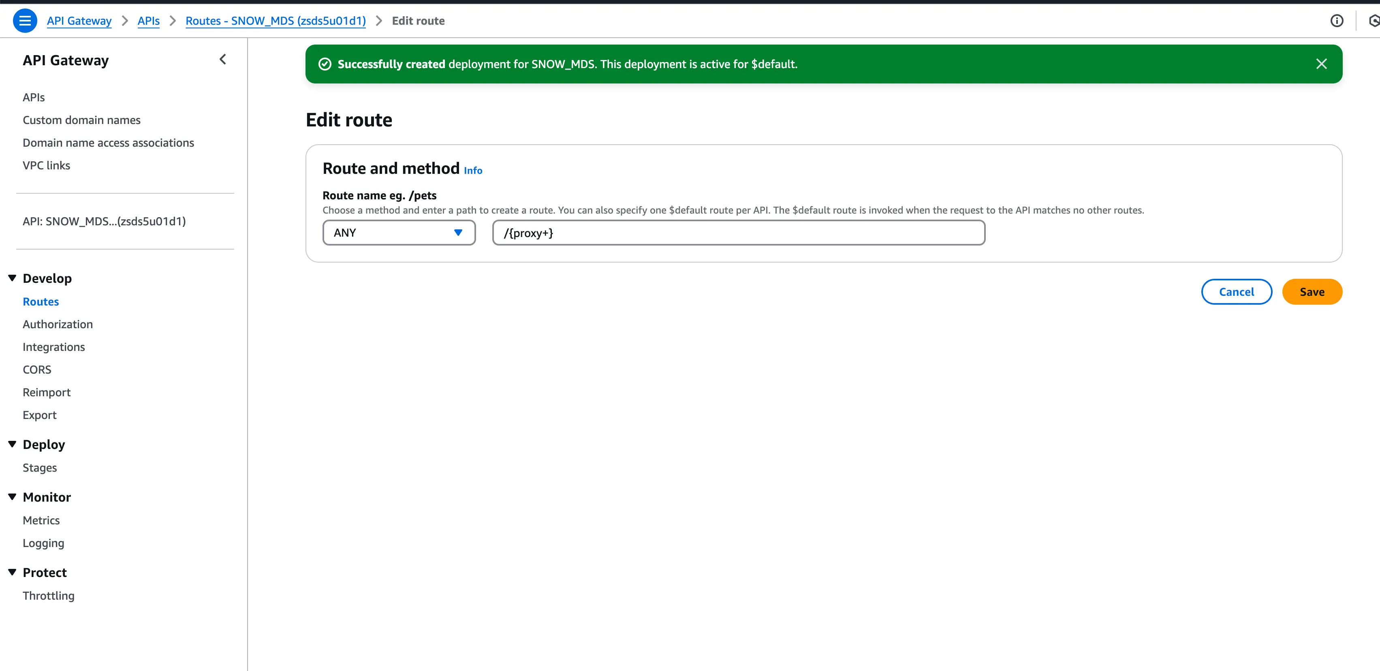Collapse the Protect section
Viewport: 1380px width, 671px height.
[12, 573]
